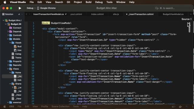Switch to the yout.cshtml tab
194x109 pixels.
click(x=76, y=14)
